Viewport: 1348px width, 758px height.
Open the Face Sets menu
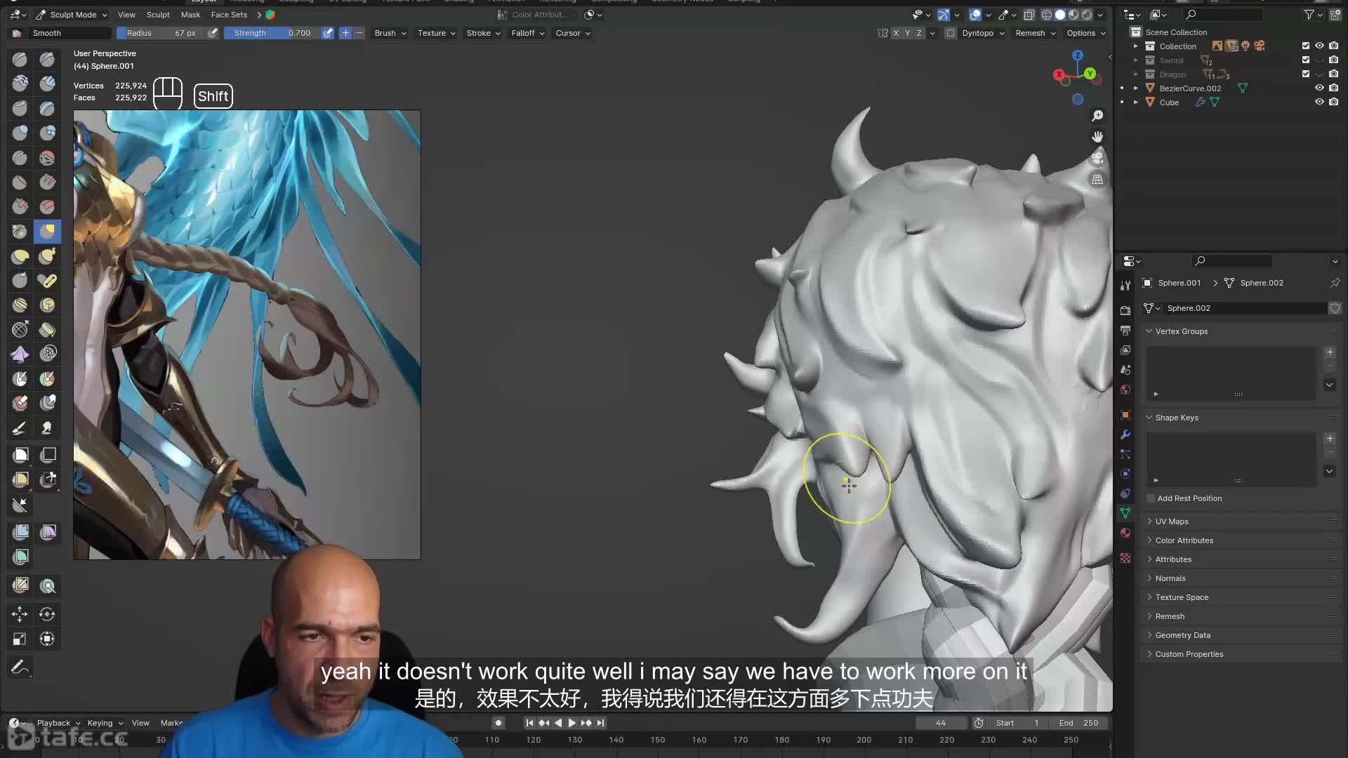229,15
